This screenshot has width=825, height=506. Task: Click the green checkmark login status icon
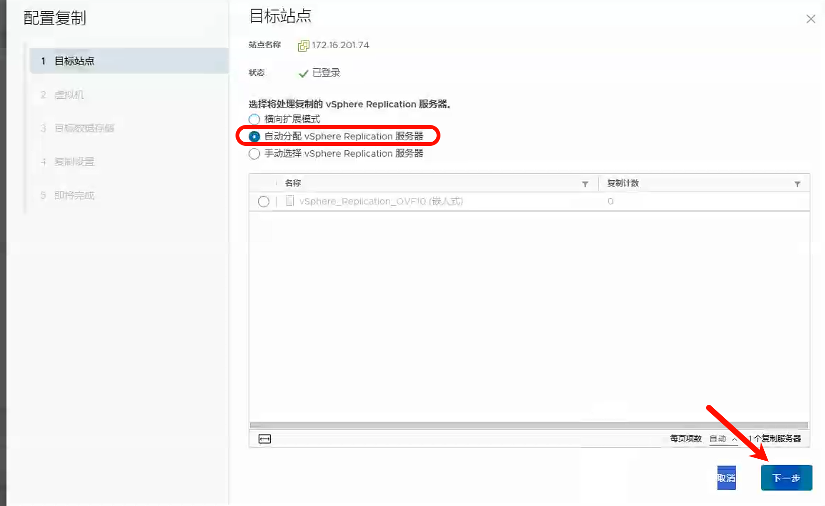point(303,73)
